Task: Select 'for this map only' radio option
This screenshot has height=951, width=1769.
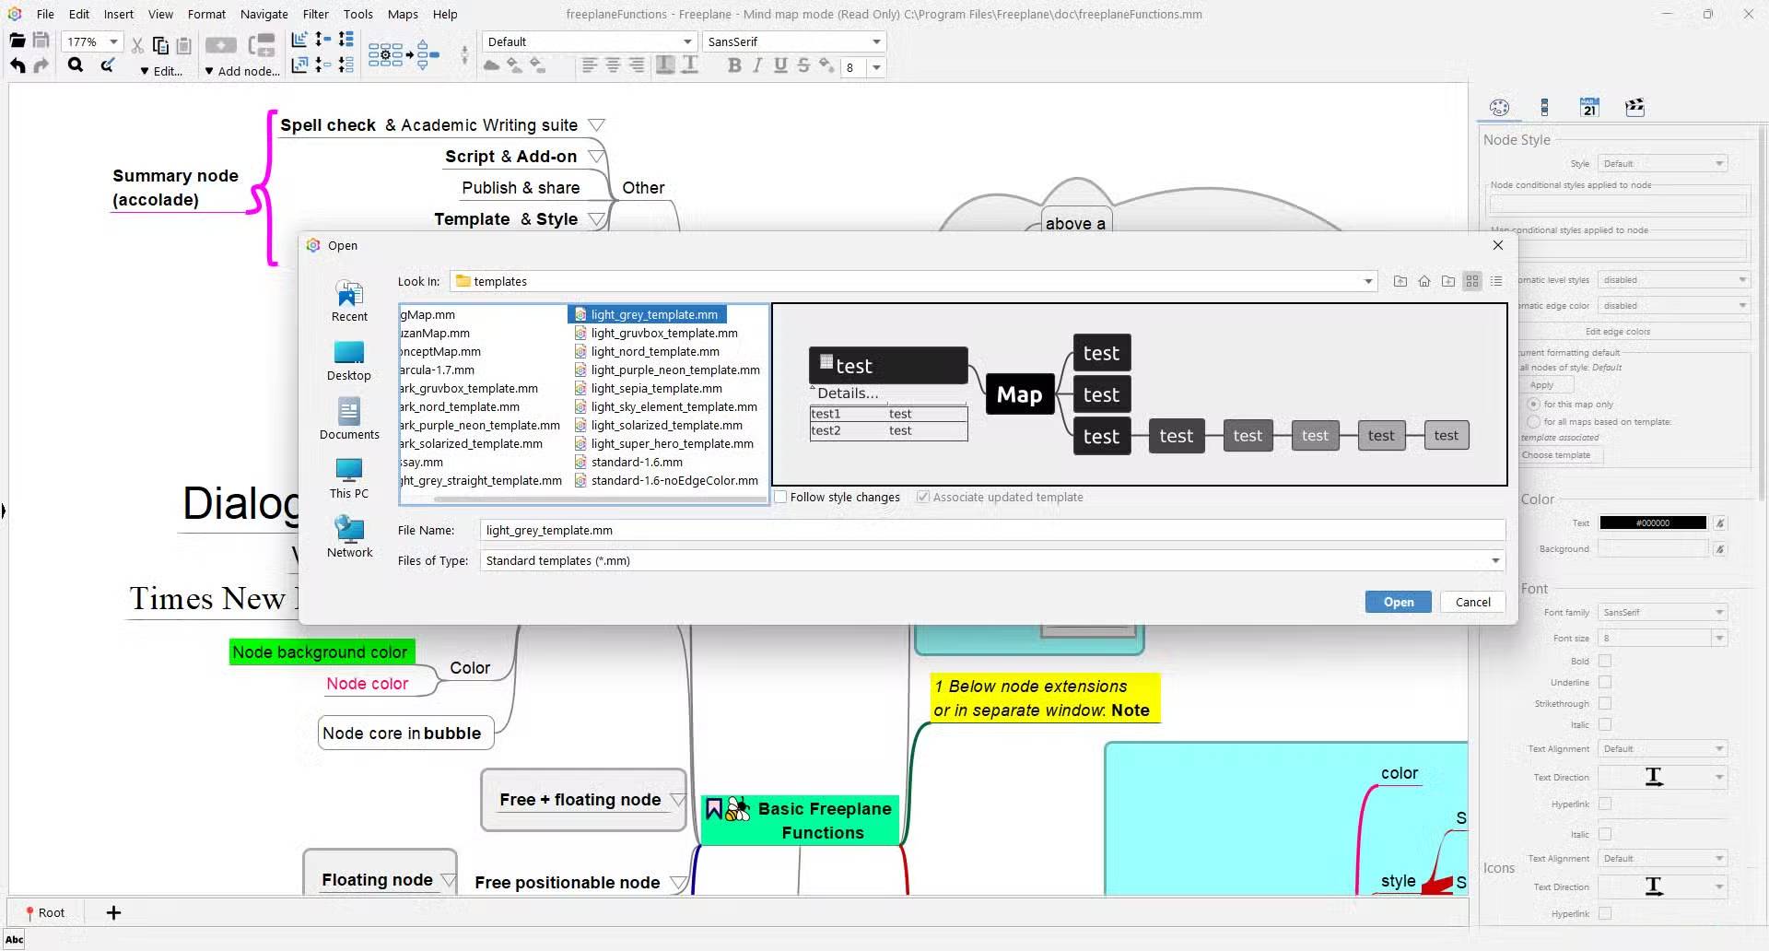Action: pos(1534,405)
